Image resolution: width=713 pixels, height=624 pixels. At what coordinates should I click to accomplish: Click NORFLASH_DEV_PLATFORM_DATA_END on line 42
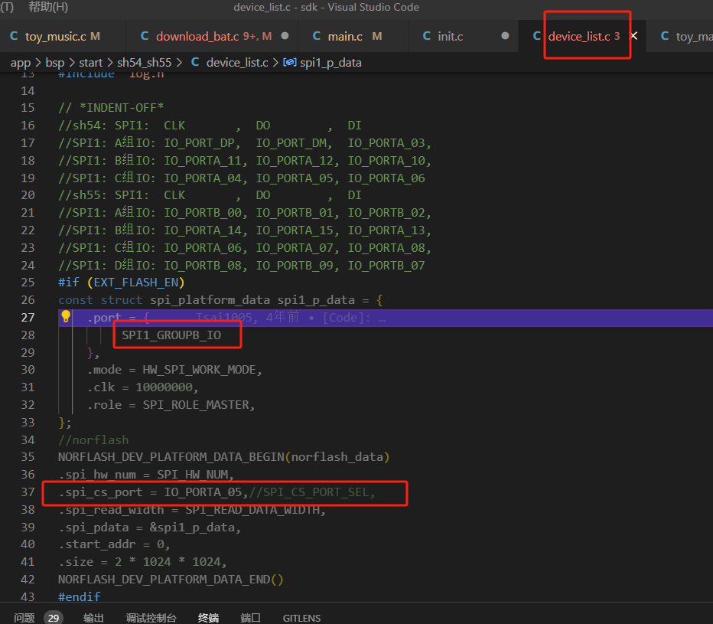coord(164,580)
